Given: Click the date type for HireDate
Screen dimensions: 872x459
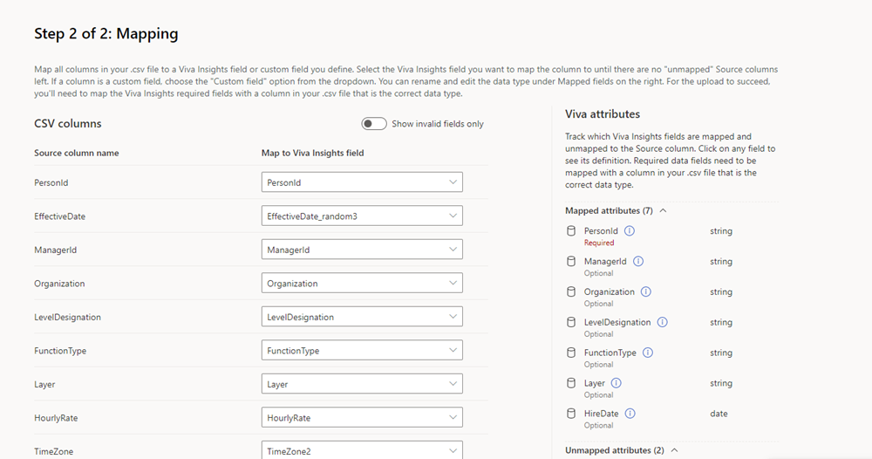Looking at the screenshot, I should 719,414.
